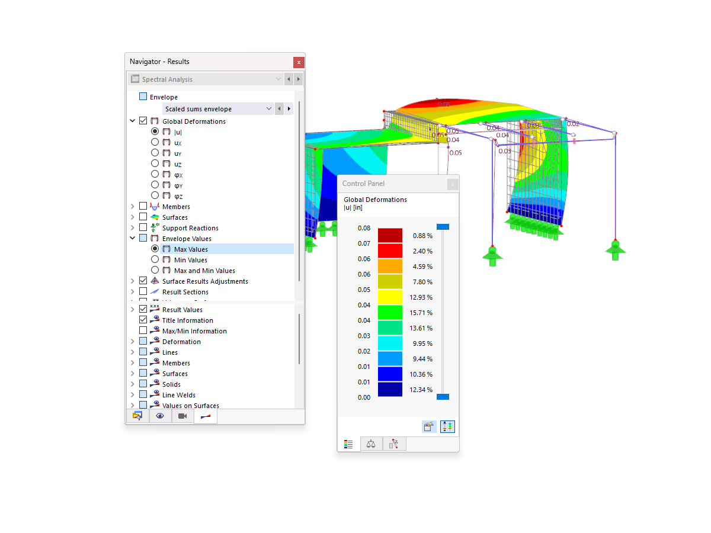Screen dimensions: 711x533
Task: Select the uZ deformation radio button
Action: click(x=155, y=163)
